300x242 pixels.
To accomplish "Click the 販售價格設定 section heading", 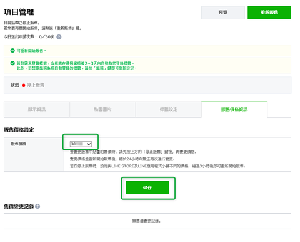I will [19, 130].
